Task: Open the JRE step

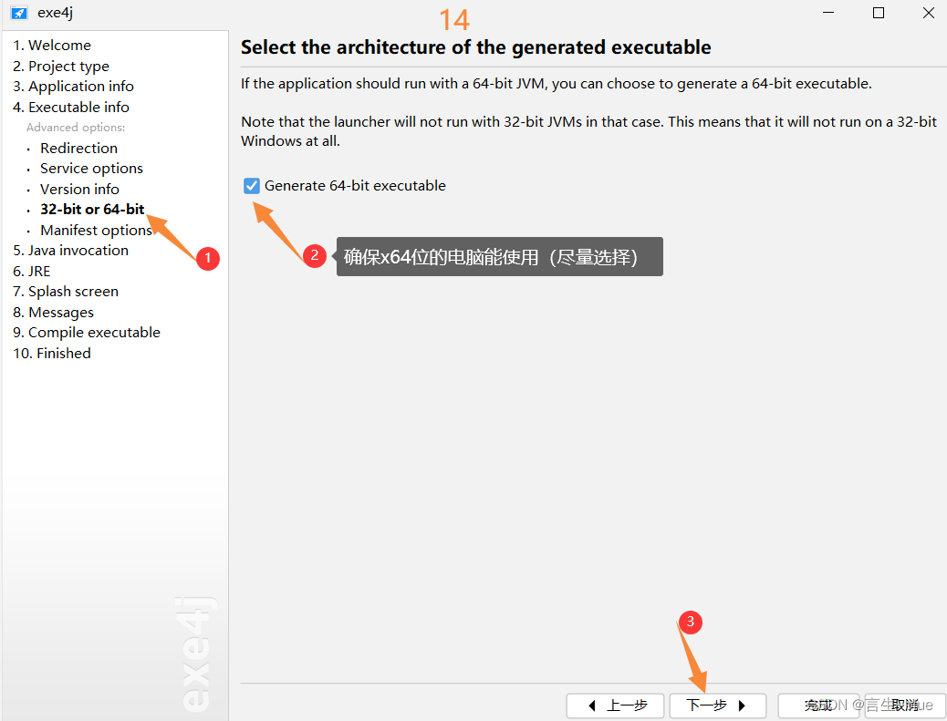Action: click(x=31, y=271)
